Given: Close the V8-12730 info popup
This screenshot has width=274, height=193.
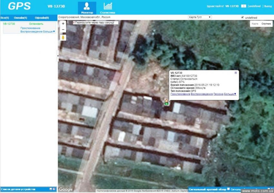Looking at the screenshot, I should click(236, 73).
